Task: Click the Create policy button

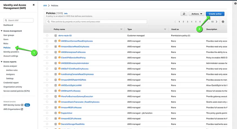Action: [x=215, y=14]
